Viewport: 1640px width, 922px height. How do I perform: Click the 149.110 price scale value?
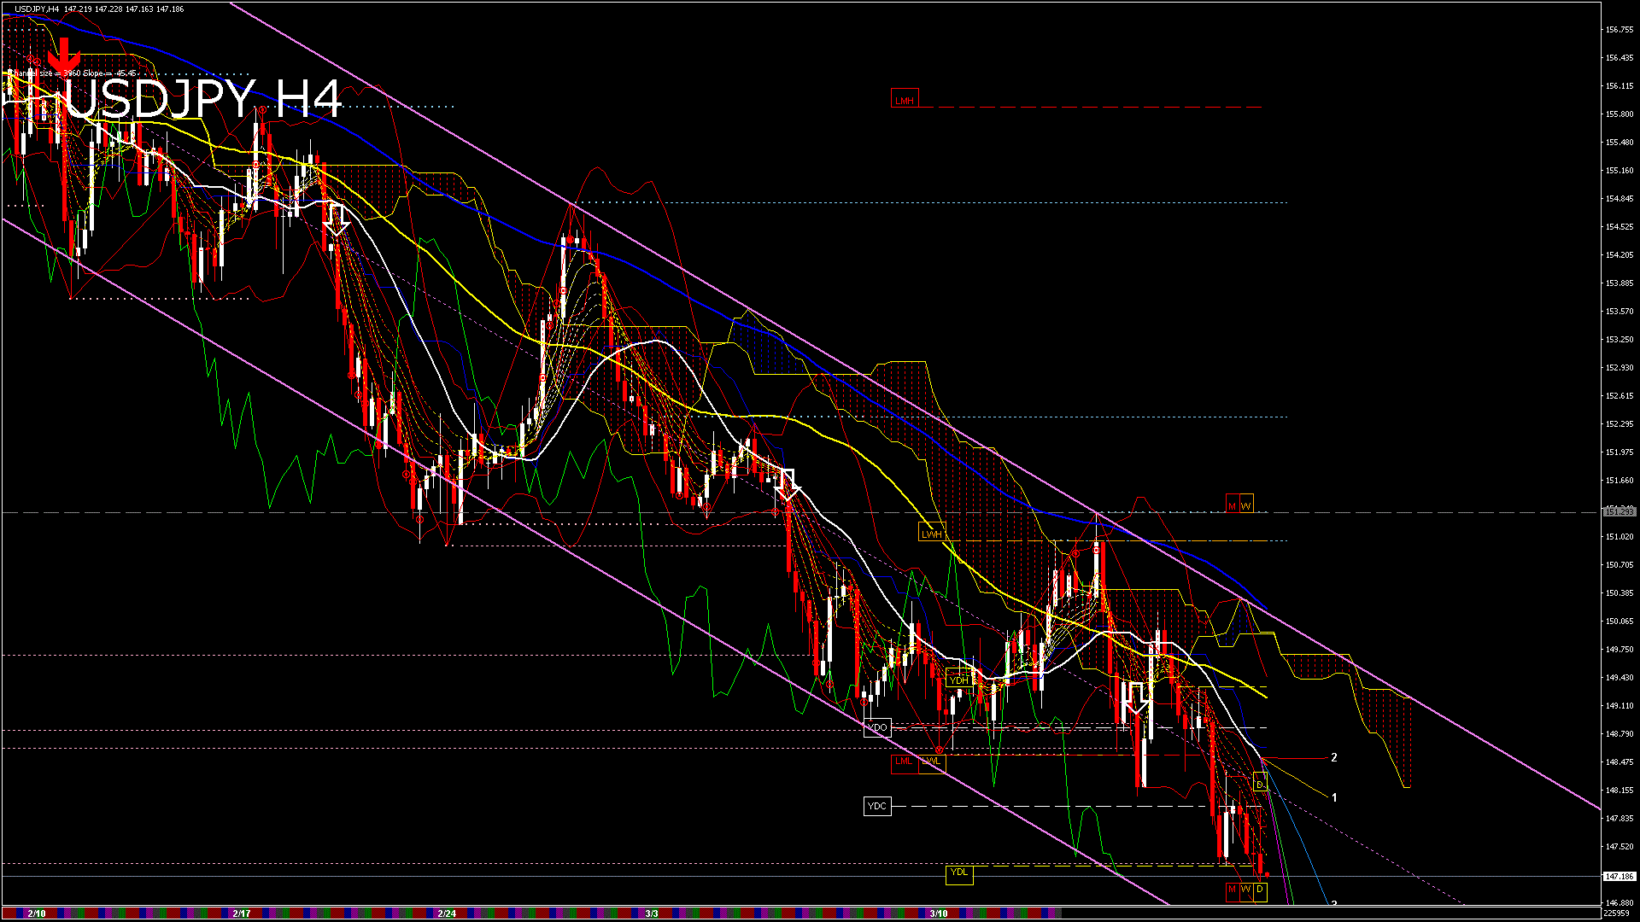(1619, 705)
